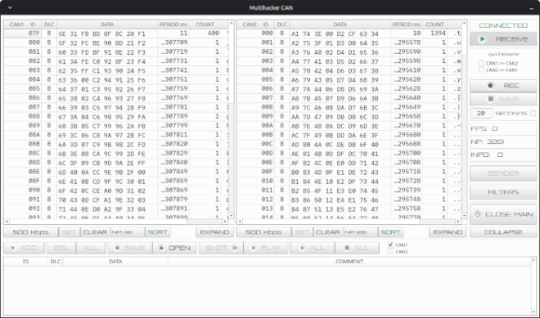Click the CONNECTED status label
Viewport: 540px width, 318px height.
pos(503,25)
